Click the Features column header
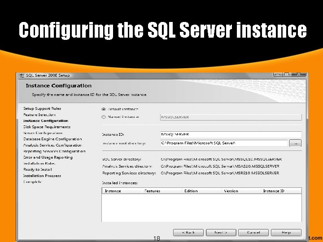 tap(162, 191)
